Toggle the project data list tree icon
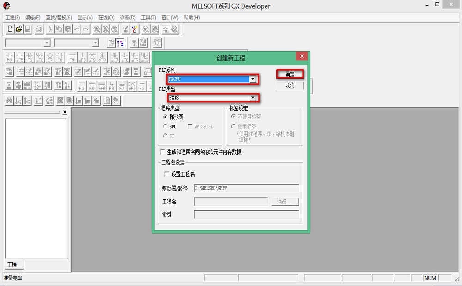The image size is (462, 286). (x=120, y=43)
